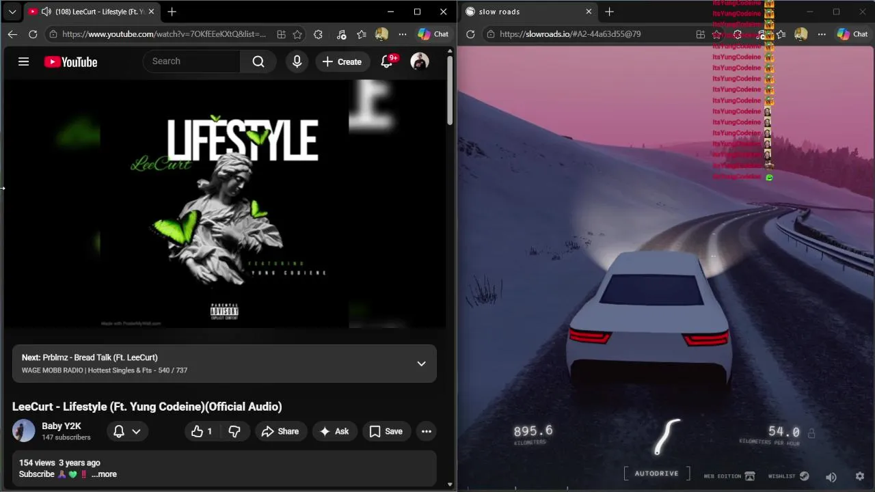Mute slow roads with the speaker icon
Viewport: 875px width, 492px height.
point(831,476)
